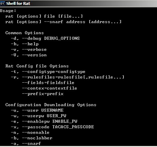The height and width of the screenshot is (147, 157).
Task: Click the --contex=contextfile line
Action: click(49, 88)
